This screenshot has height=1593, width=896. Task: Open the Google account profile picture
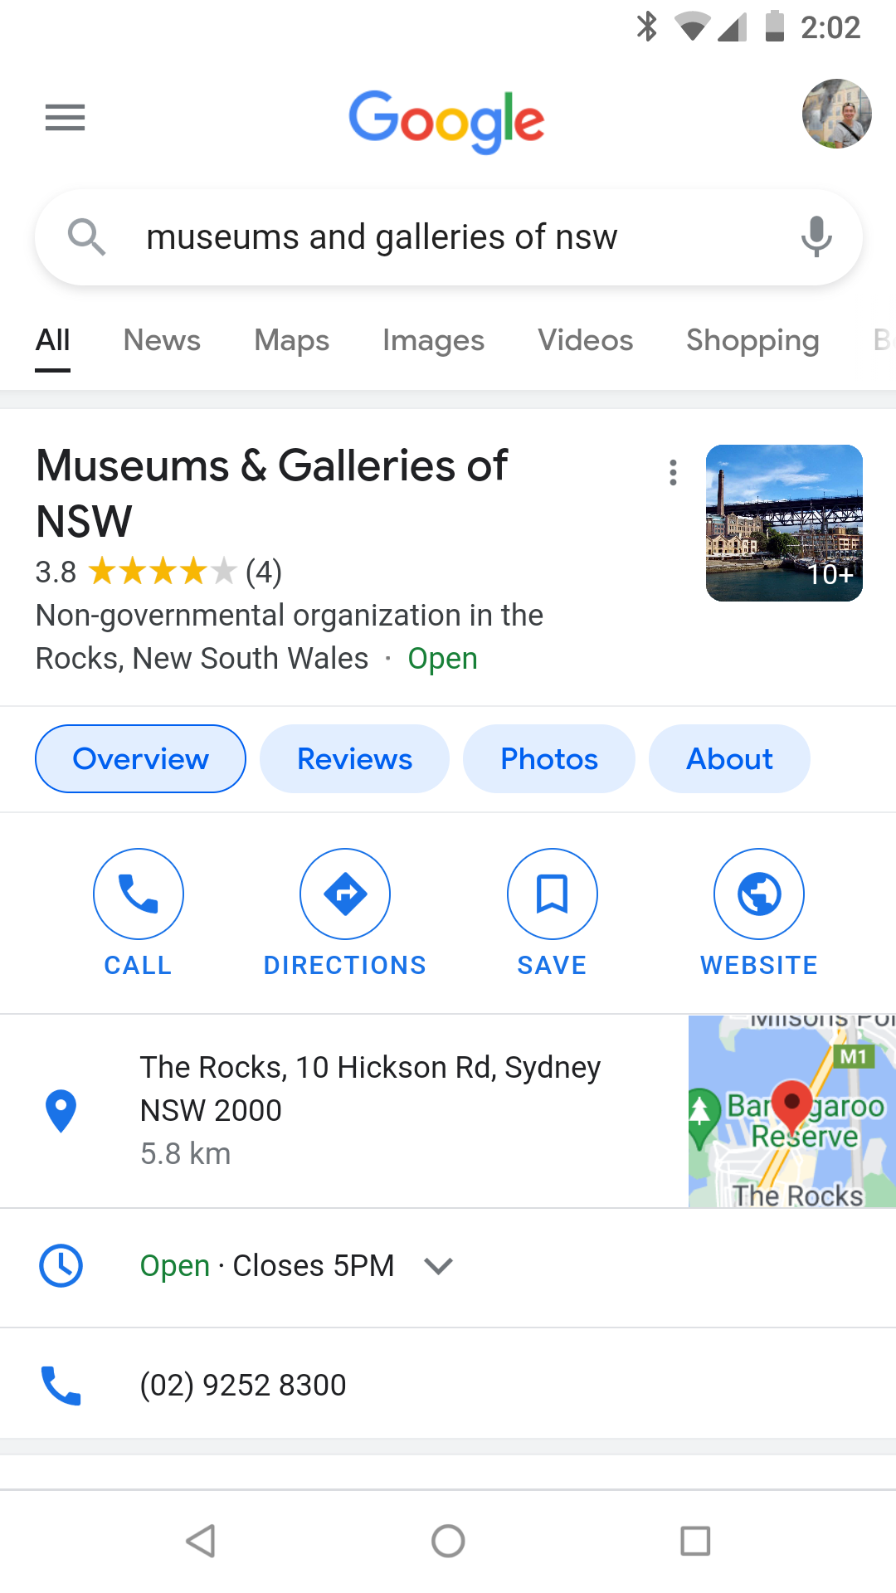pyautogui.click(x=836, y=114)
